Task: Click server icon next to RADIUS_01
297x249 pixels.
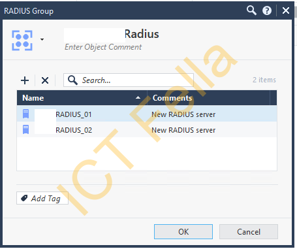Action: [25, 114]
